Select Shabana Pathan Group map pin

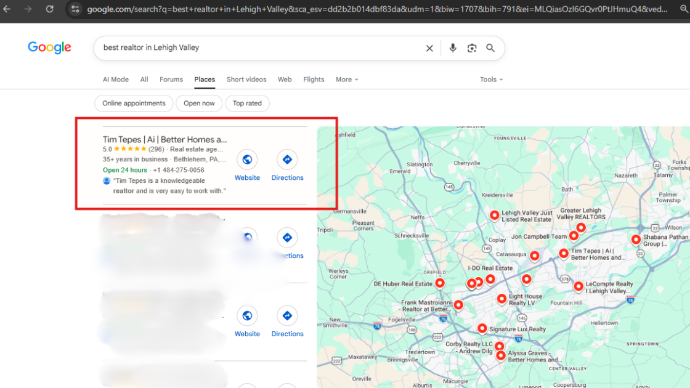(636, 240)
